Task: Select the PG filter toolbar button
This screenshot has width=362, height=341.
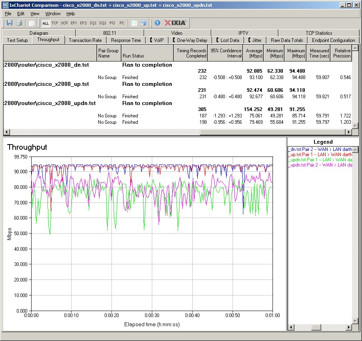Action: point(112,23)
